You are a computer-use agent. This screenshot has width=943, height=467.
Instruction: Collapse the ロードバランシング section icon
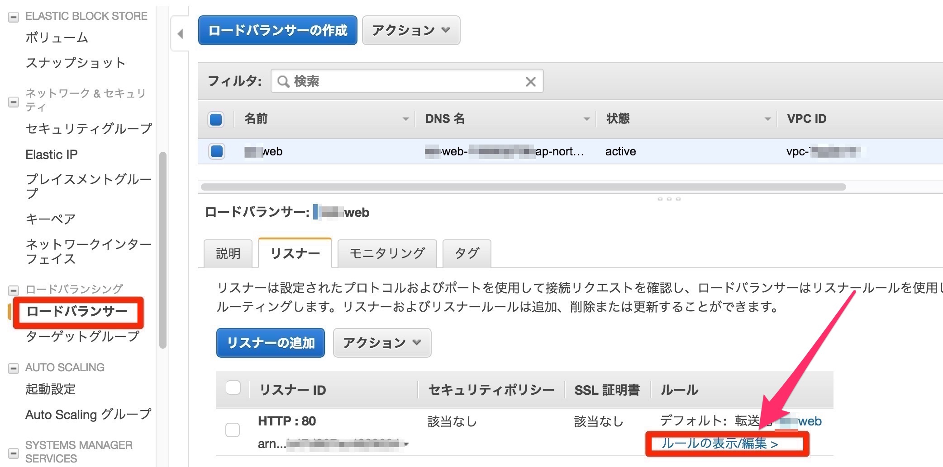coord(14,290)
